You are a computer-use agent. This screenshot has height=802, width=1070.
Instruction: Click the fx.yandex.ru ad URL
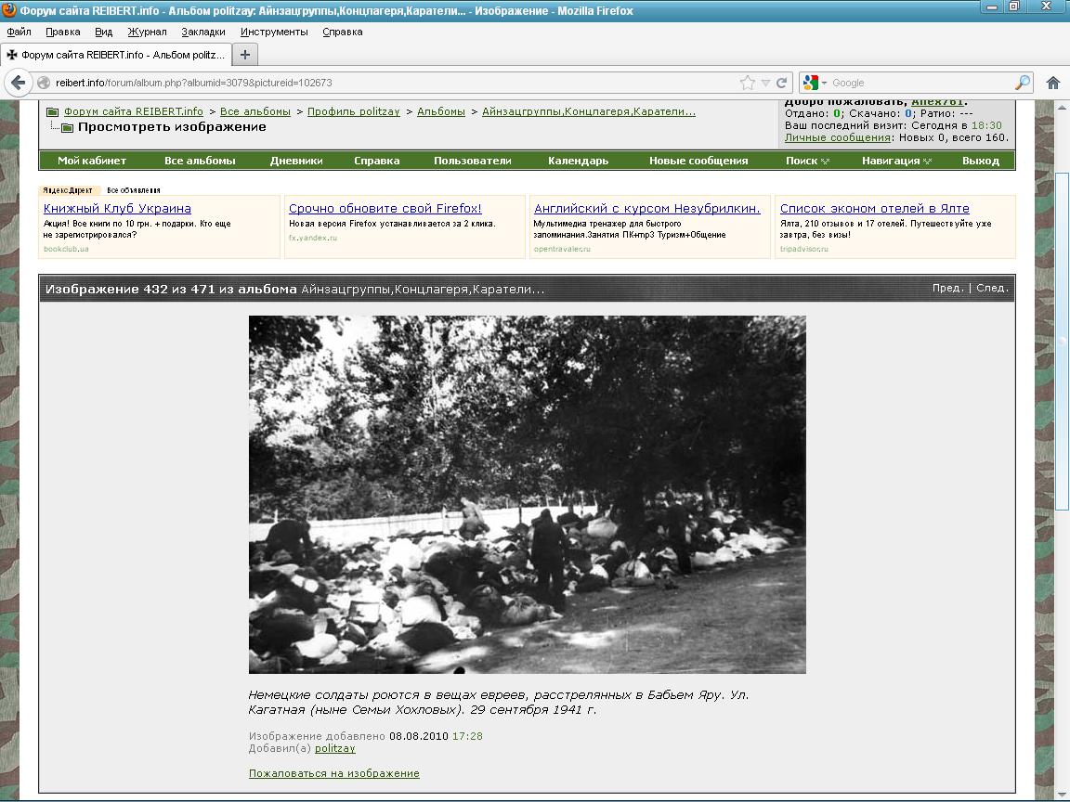click(x=312, y=238)
